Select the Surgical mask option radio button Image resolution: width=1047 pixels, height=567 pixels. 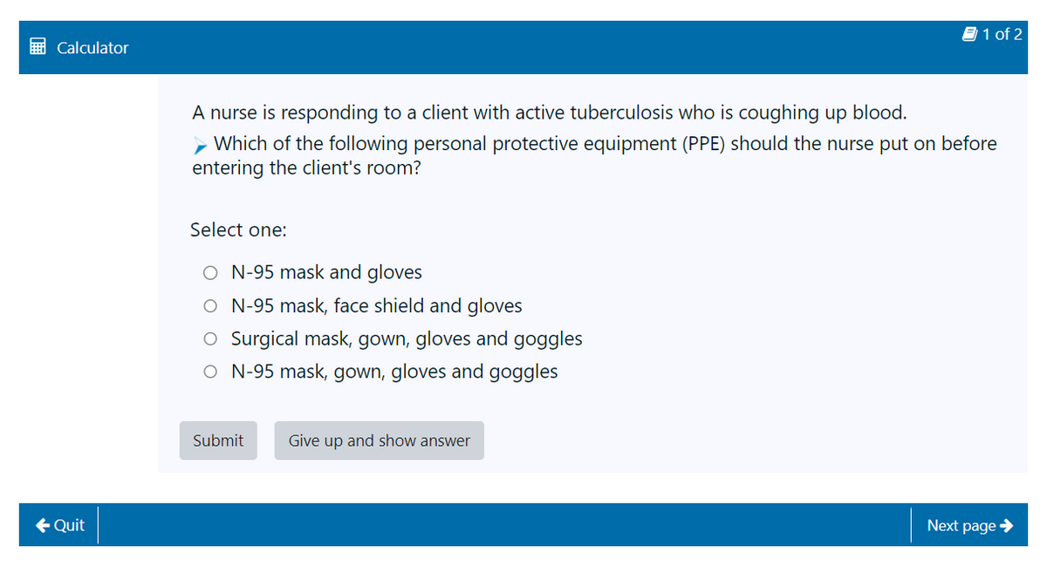coord(210,338)
